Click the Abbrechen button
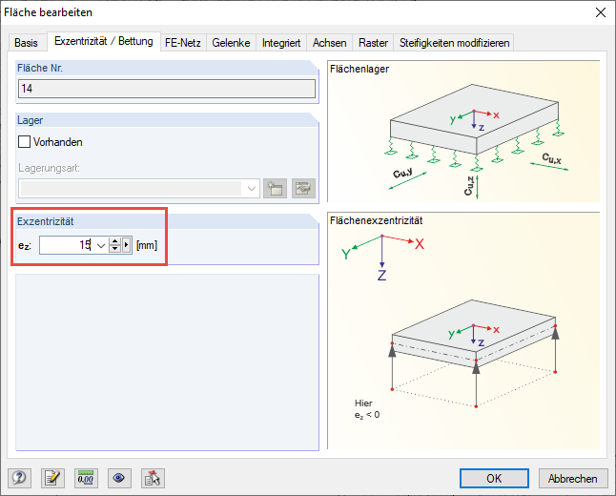Viewport: 616px width, 496px height. tap(573, 478)
